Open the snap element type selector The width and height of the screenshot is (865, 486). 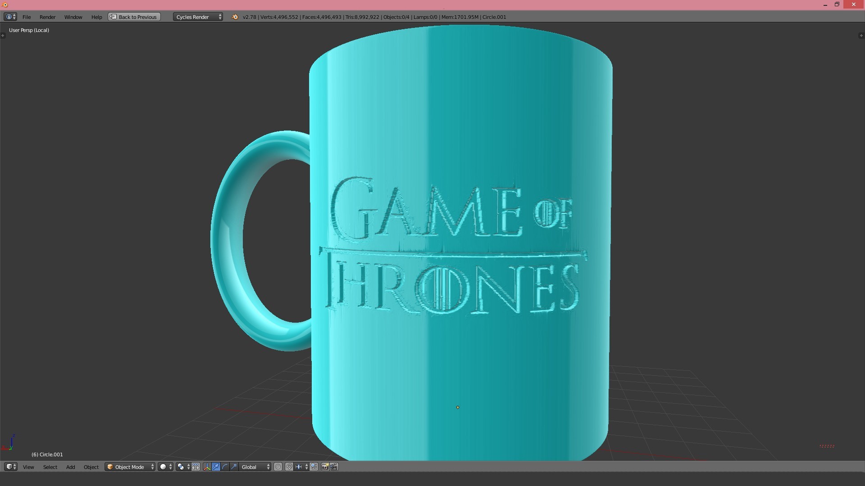point(301,467)
